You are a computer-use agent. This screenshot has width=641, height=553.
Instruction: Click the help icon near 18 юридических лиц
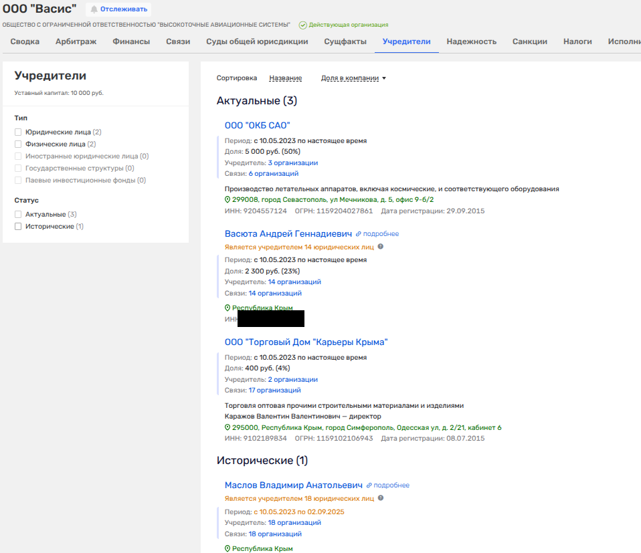pos(381,498)
